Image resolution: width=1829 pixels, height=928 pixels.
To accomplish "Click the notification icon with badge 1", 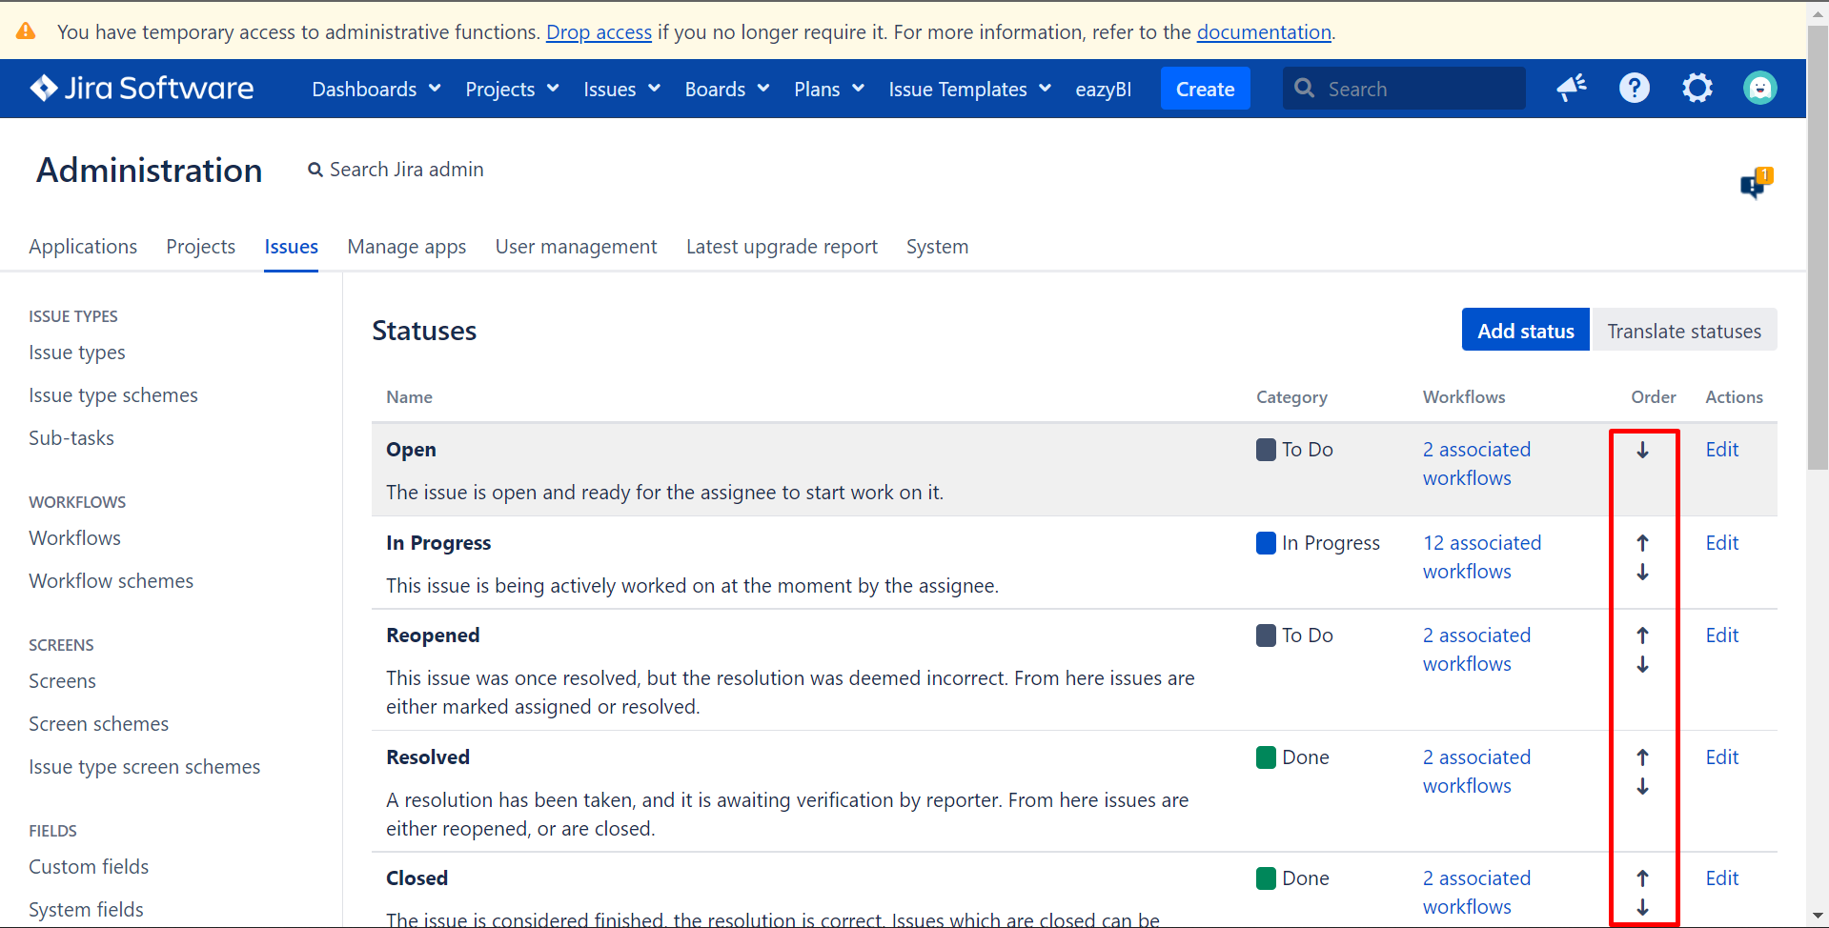I will pos(1755,184).
